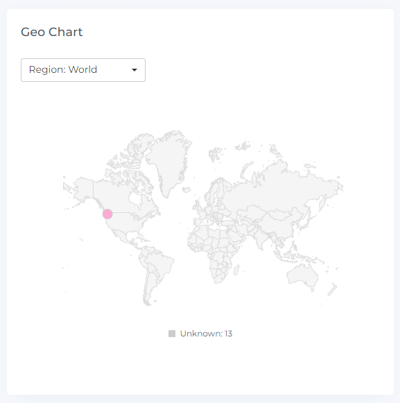Click the dropdown caret arrow icon

[x=134, y=70]
